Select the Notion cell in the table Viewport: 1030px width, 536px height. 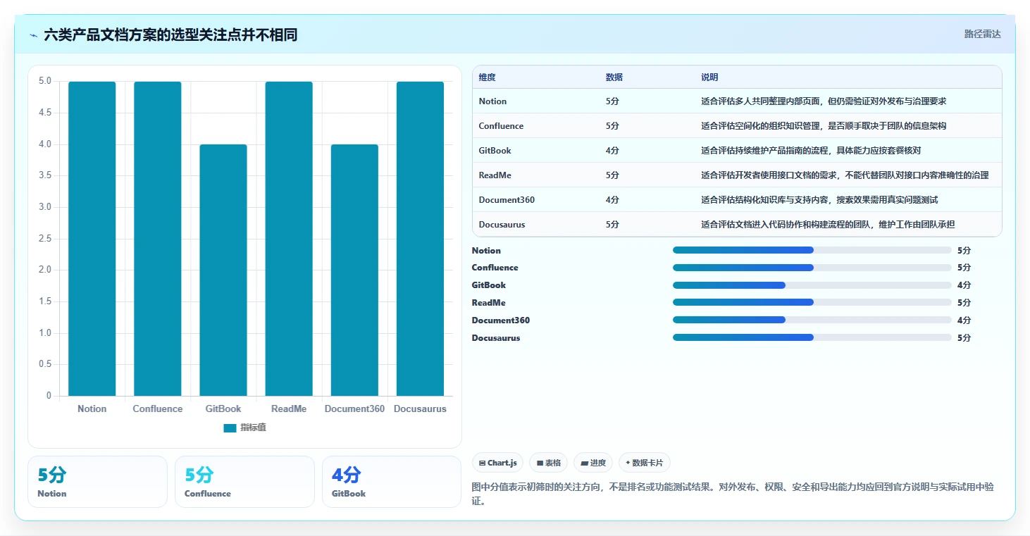pos(492,101)
